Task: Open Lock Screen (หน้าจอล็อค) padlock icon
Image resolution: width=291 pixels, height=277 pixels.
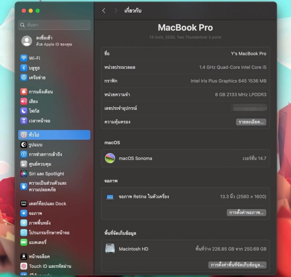Action: click(x=24, y=257)
